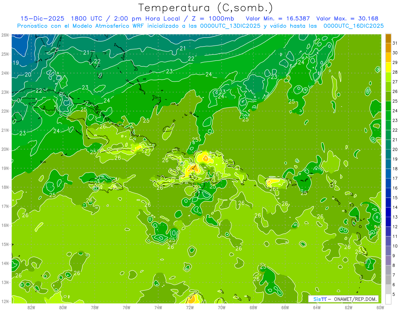Click the '74W' longitude axis label
Screen dimensions: 404x312
pos(158,307)
